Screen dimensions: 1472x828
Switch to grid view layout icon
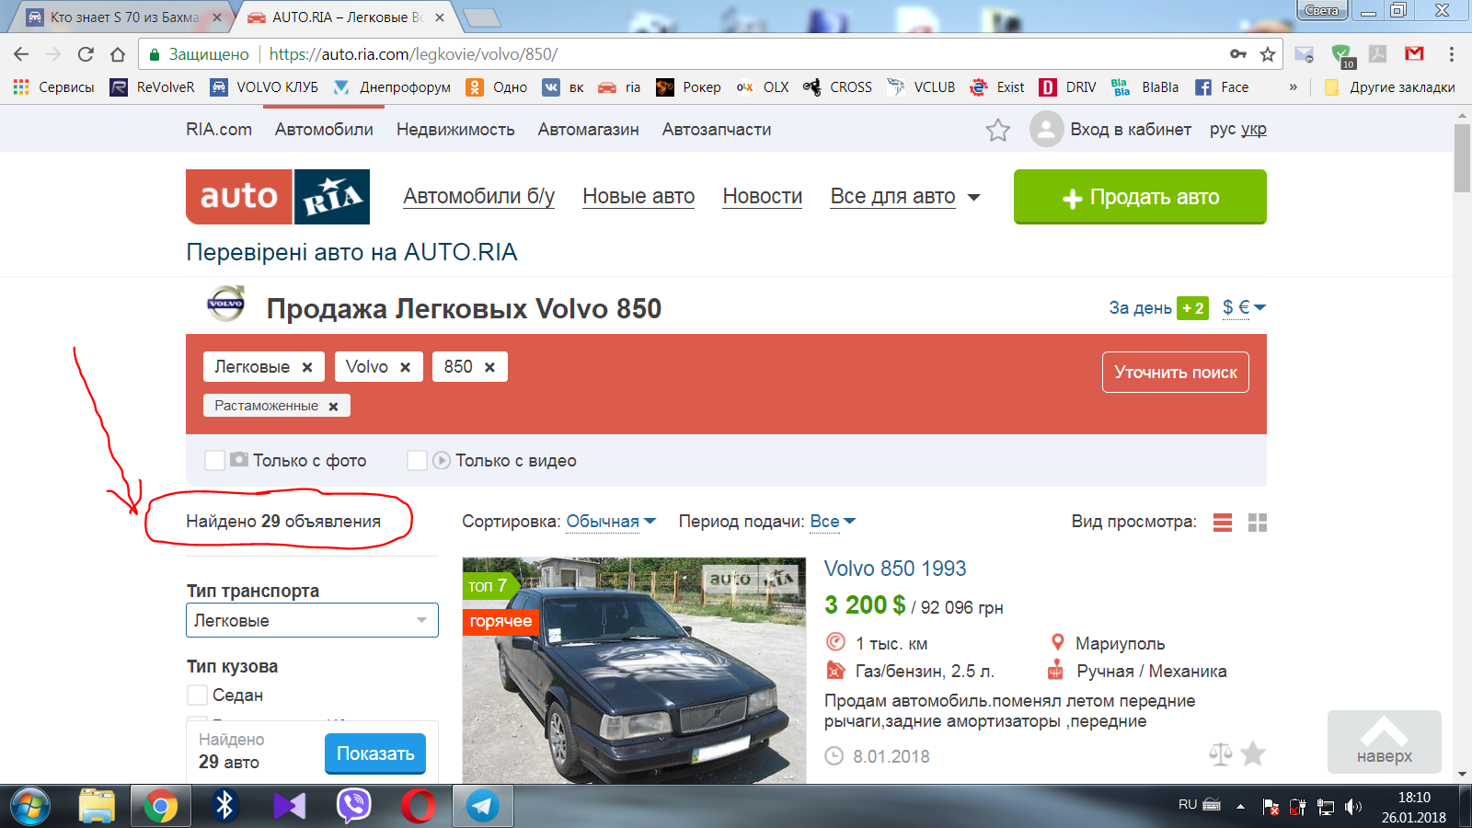pos(1257,523)
